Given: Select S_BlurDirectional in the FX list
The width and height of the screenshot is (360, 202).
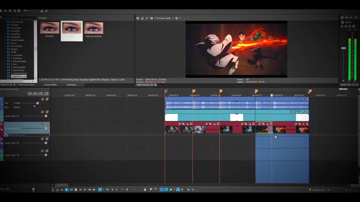Looking at the screenshot, I should 19,73.
